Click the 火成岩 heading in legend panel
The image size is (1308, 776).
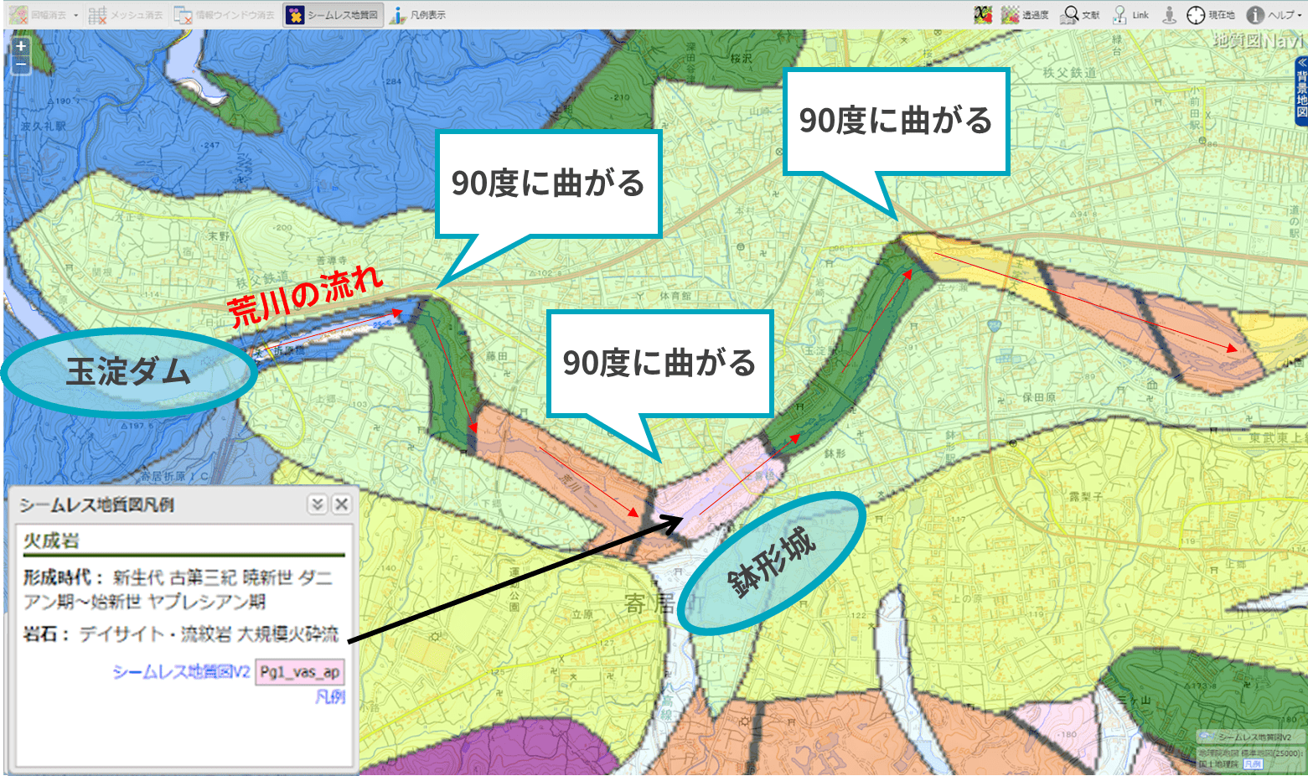tap(51, 541)
